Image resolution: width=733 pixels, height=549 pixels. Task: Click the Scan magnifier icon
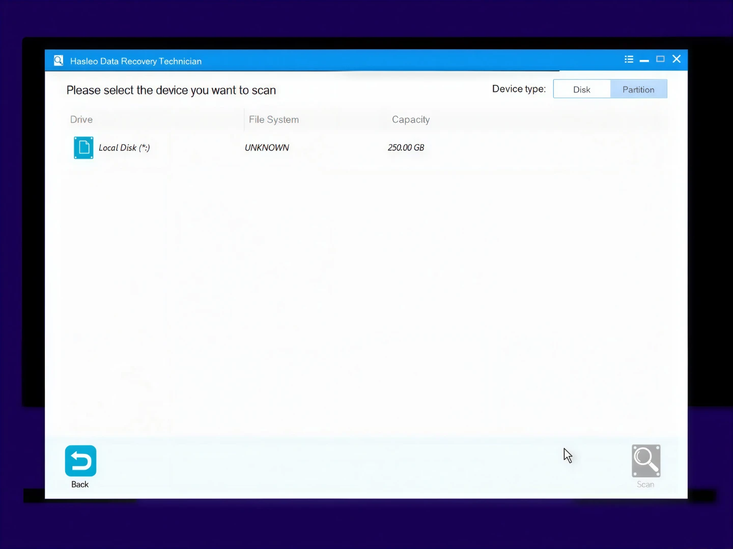point(646,461)
